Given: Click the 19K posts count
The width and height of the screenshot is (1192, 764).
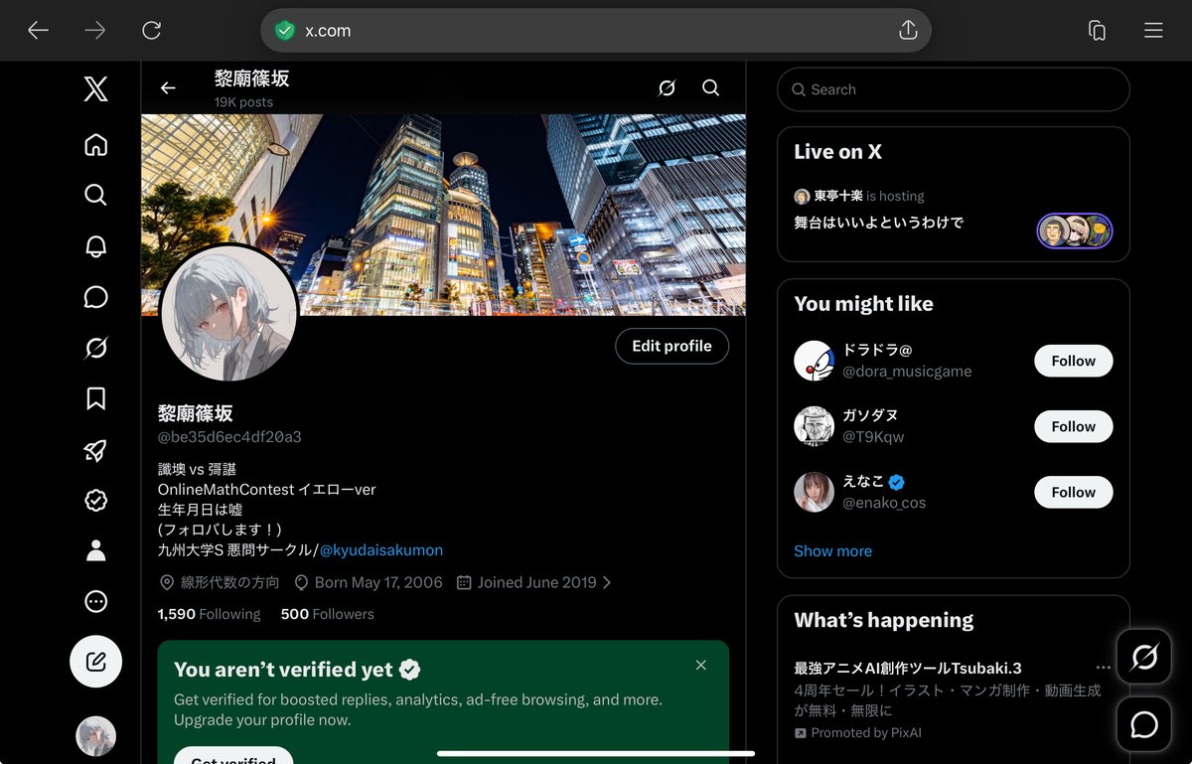Looking at the screenshot, I should 243,102.
